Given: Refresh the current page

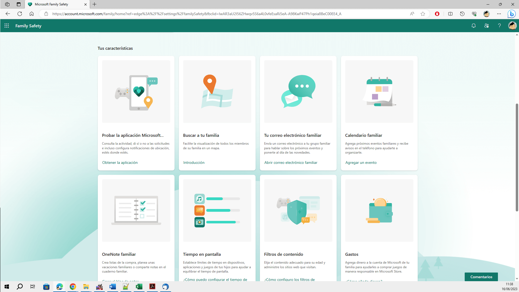Looking at the screenshot, I should point(20,14).
